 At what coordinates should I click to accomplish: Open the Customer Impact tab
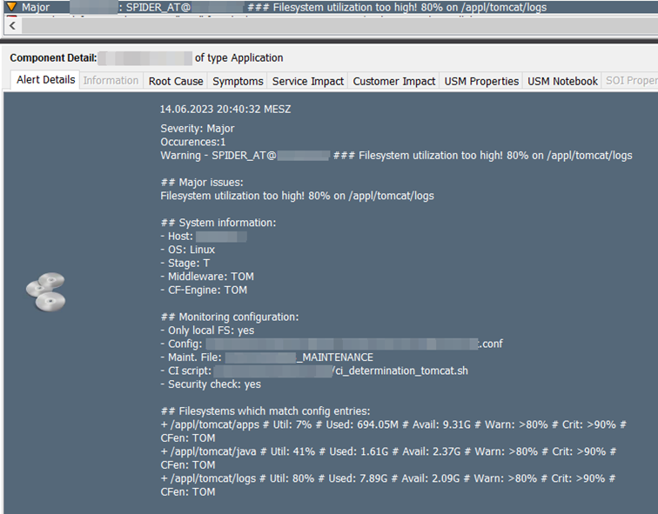coord(394,81)
